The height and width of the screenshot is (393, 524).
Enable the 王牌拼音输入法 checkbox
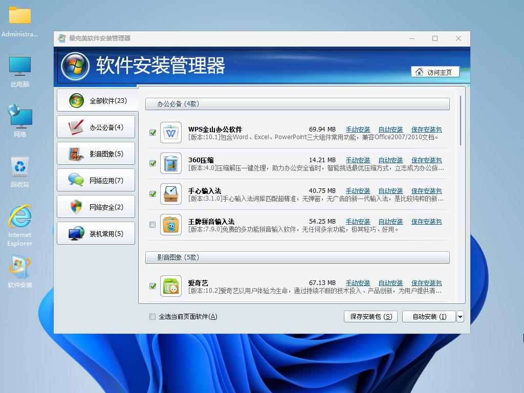(x=152, y=225)
